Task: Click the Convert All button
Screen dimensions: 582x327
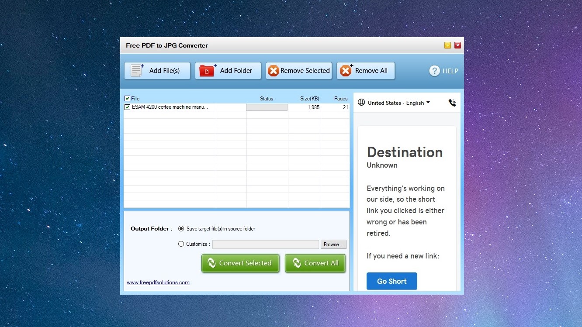Action: click(x=315, y=263)
